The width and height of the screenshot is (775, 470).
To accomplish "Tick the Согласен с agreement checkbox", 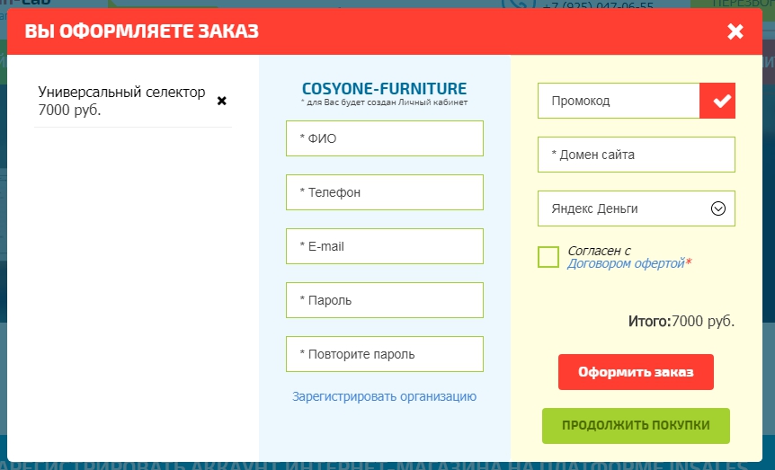I will point(548,257).
